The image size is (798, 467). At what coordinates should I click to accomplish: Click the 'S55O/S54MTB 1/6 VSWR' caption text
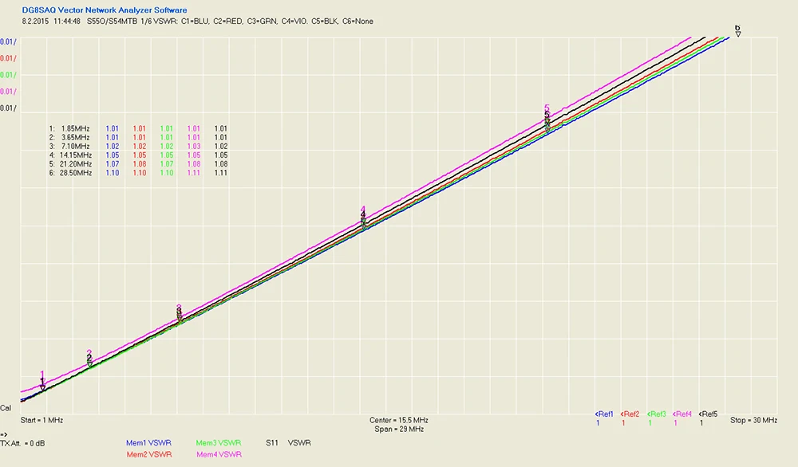tap(132, 22)
